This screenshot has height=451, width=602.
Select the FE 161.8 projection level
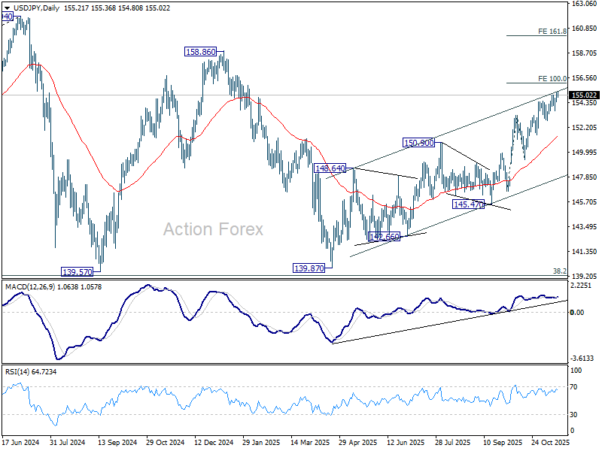[x=552, y=32]
